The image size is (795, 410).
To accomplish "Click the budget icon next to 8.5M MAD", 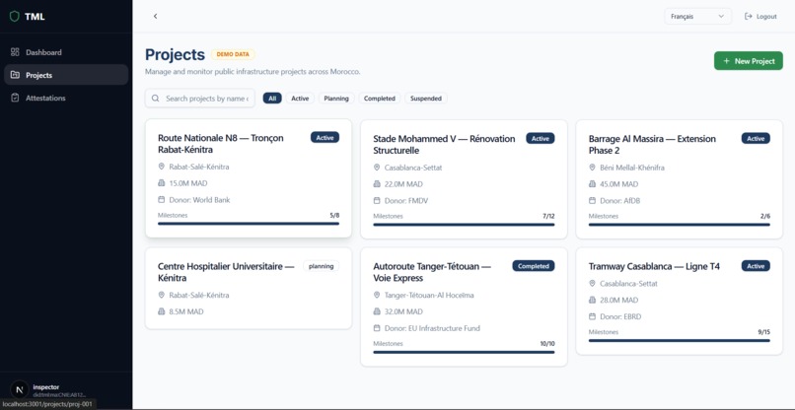I will pyautogui.click(x=161, y=311).
